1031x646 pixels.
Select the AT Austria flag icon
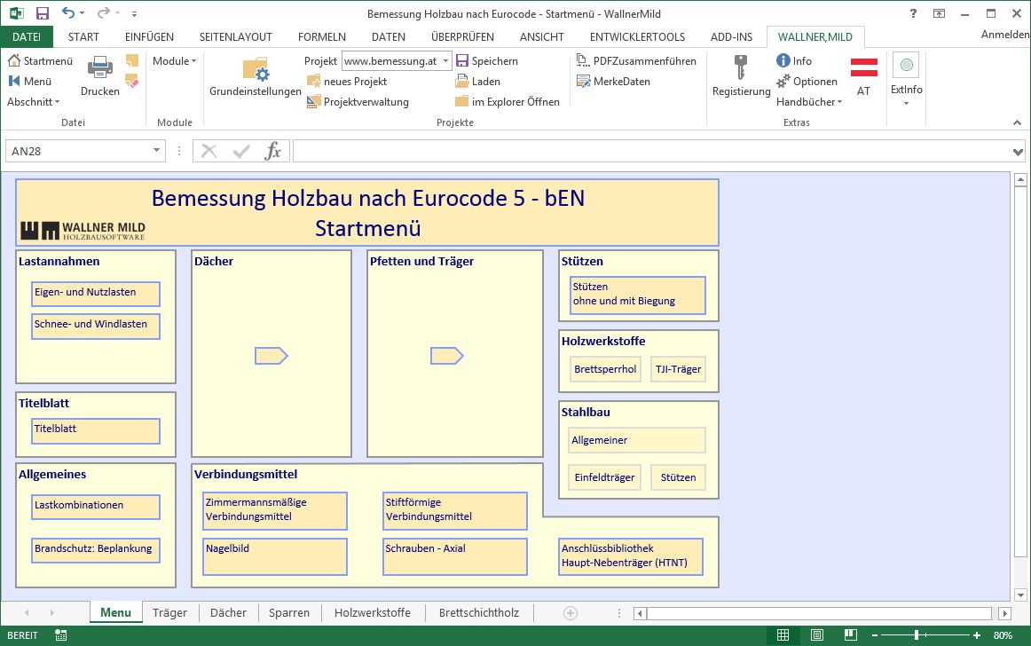tap(864, 67)
